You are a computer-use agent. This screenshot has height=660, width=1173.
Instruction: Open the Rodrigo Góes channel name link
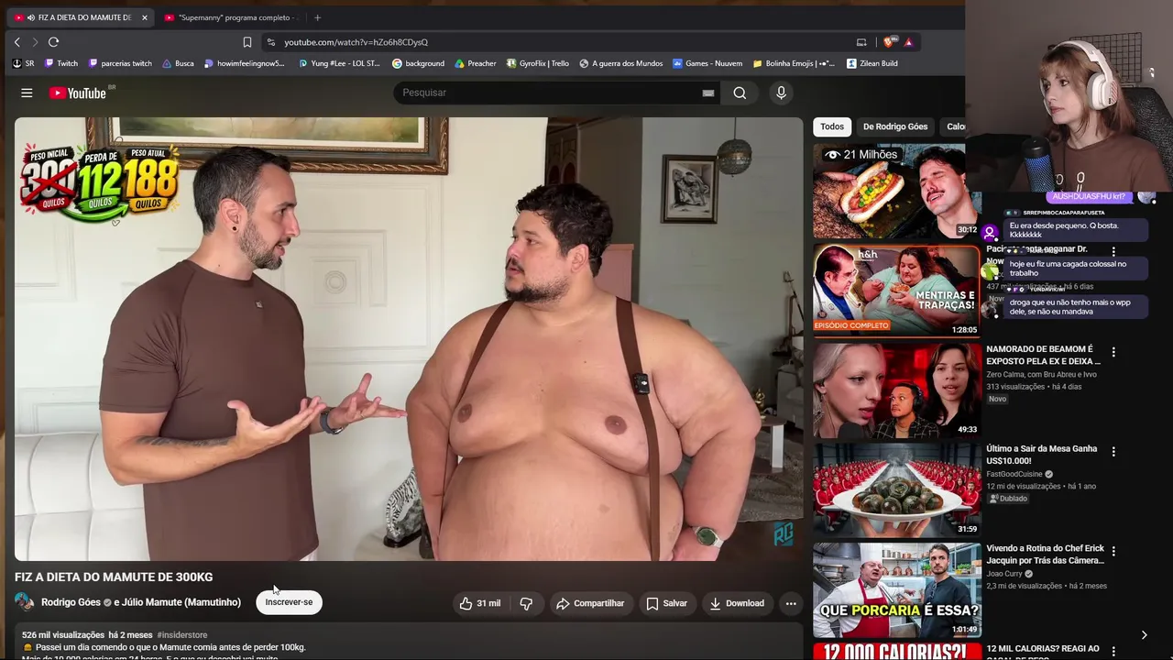(71, 602)
